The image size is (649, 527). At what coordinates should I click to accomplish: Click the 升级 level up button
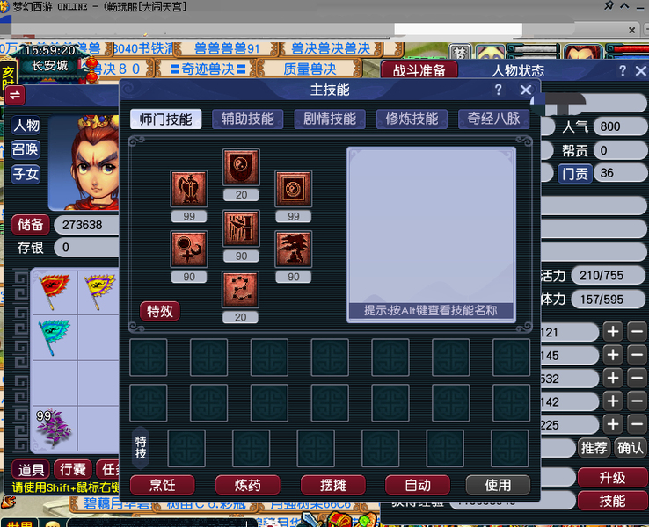[613, 478]
